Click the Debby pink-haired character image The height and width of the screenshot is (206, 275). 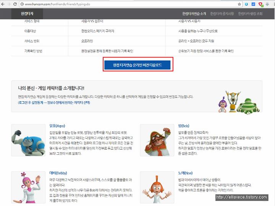28,187
